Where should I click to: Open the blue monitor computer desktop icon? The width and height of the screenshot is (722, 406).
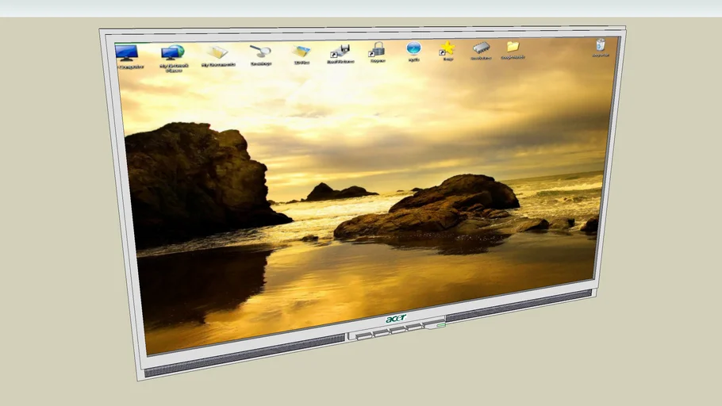[127, 53]
